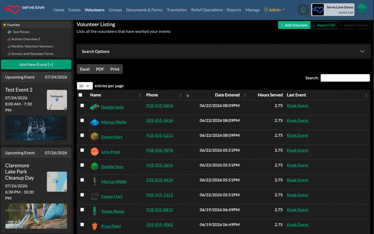Open the Events menu
Screen dimensions: 374x234
74,10
